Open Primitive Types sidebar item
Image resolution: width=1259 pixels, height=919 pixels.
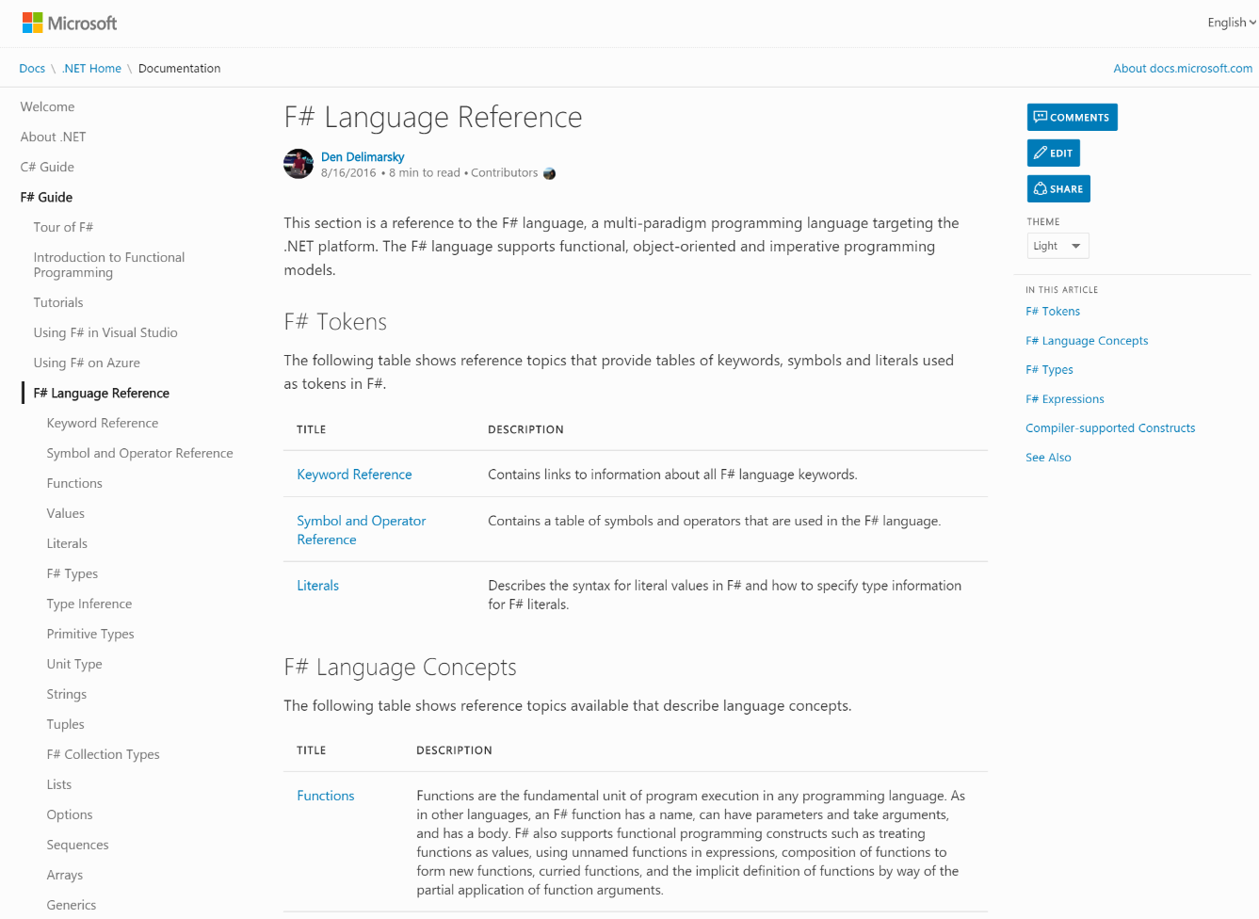[90, 635]
